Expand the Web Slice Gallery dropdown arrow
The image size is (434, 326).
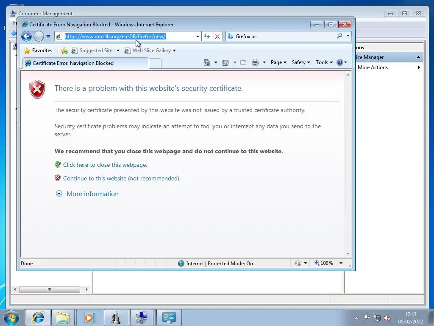[x=174, y=51]
